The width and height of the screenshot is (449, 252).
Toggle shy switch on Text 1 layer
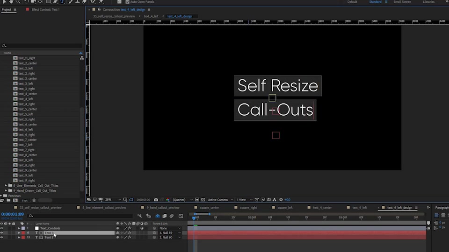[118, 233]
